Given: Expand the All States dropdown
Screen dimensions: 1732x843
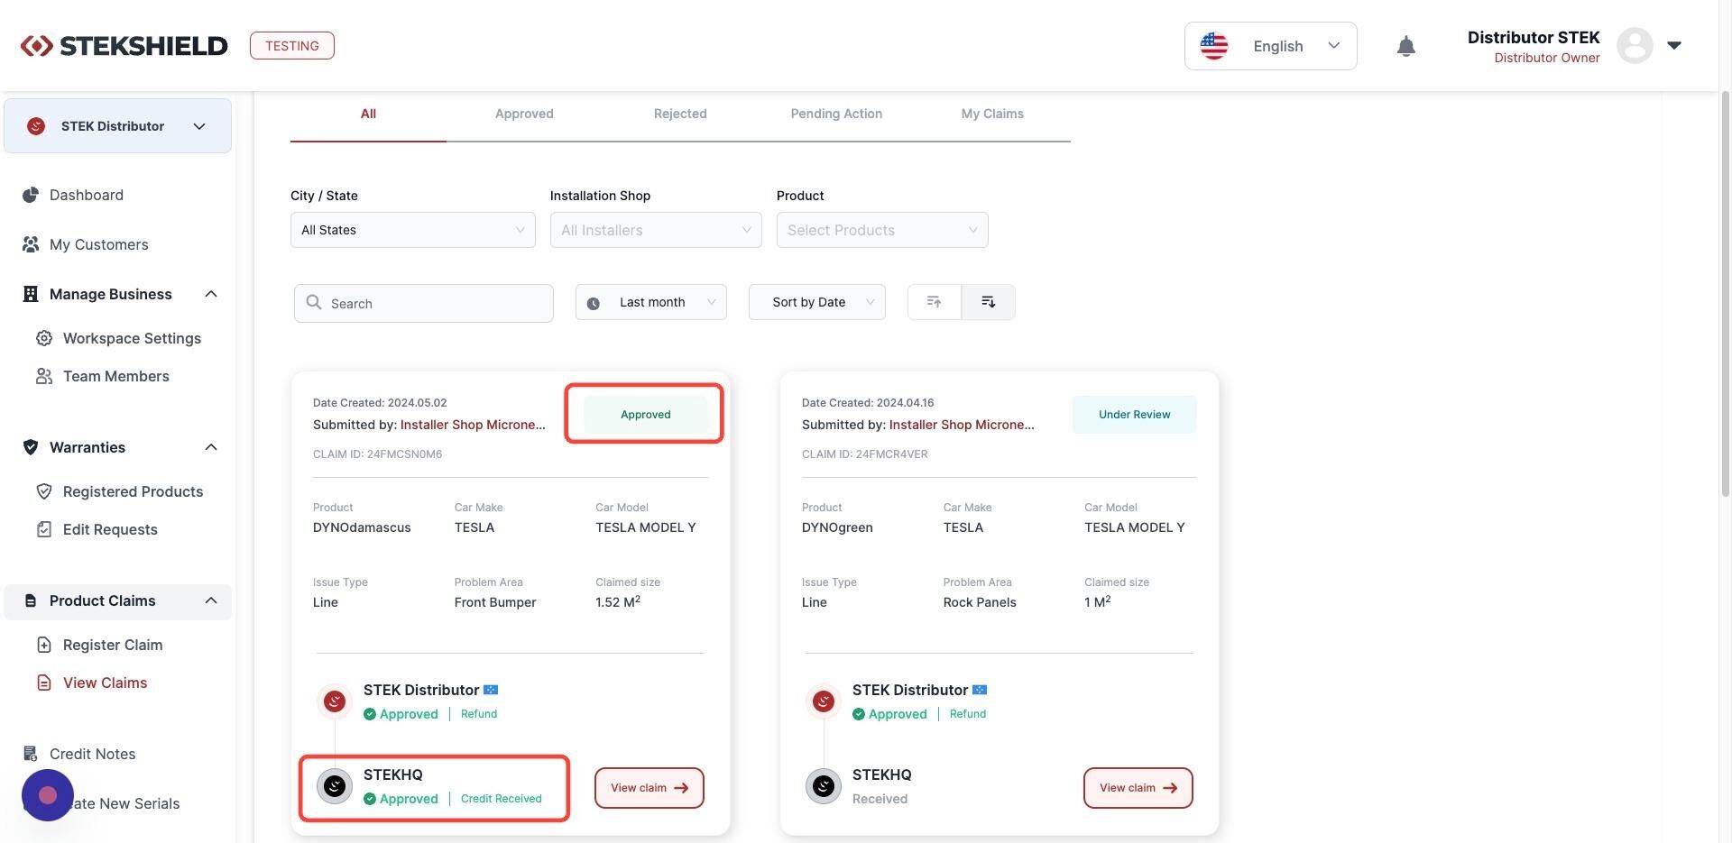Looking at the screenshot, I should (413, 230).
